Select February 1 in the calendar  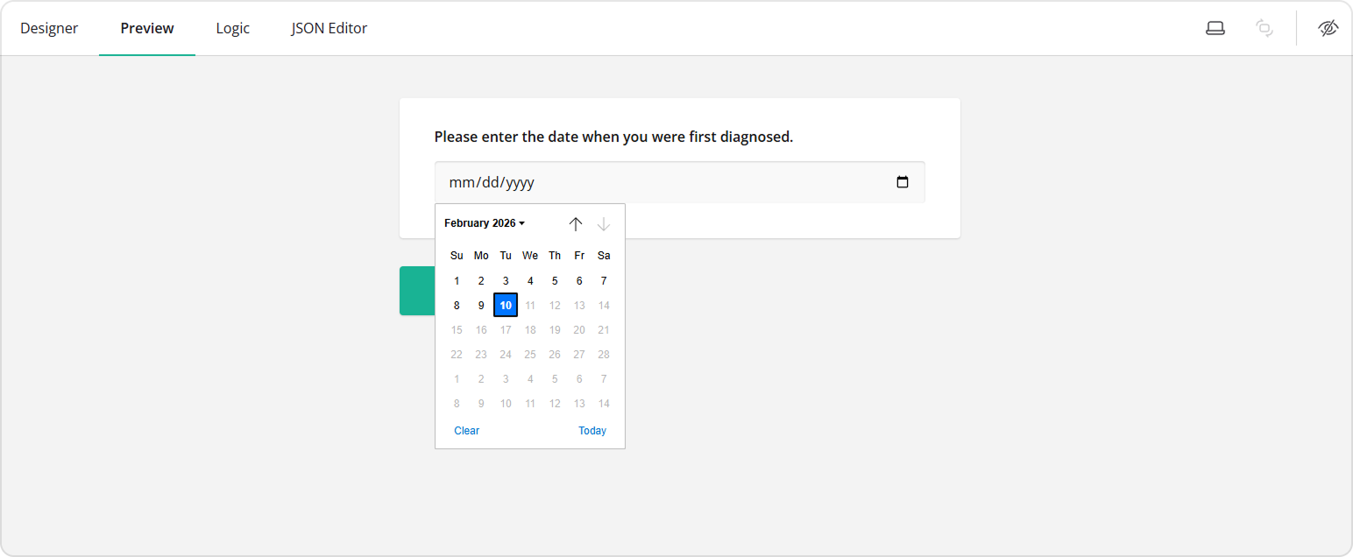coord(457,280)
